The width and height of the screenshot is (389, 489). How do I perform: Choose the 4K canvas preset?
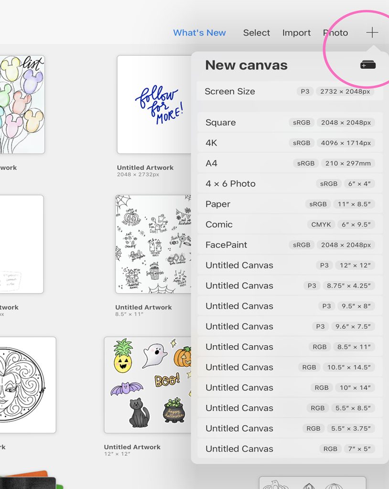coord(290,143)
